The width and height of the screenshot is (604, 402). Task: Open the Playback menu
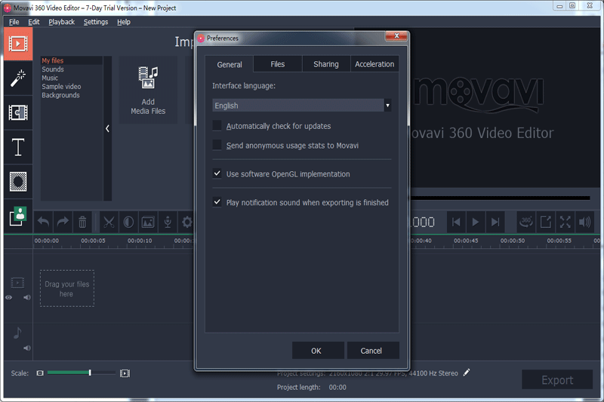[62, 22]
